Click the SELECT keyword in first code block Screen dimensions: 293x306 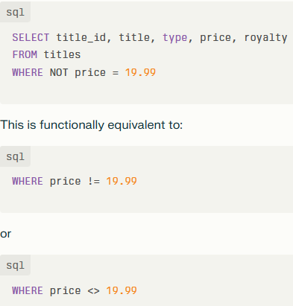click(31, 37)
